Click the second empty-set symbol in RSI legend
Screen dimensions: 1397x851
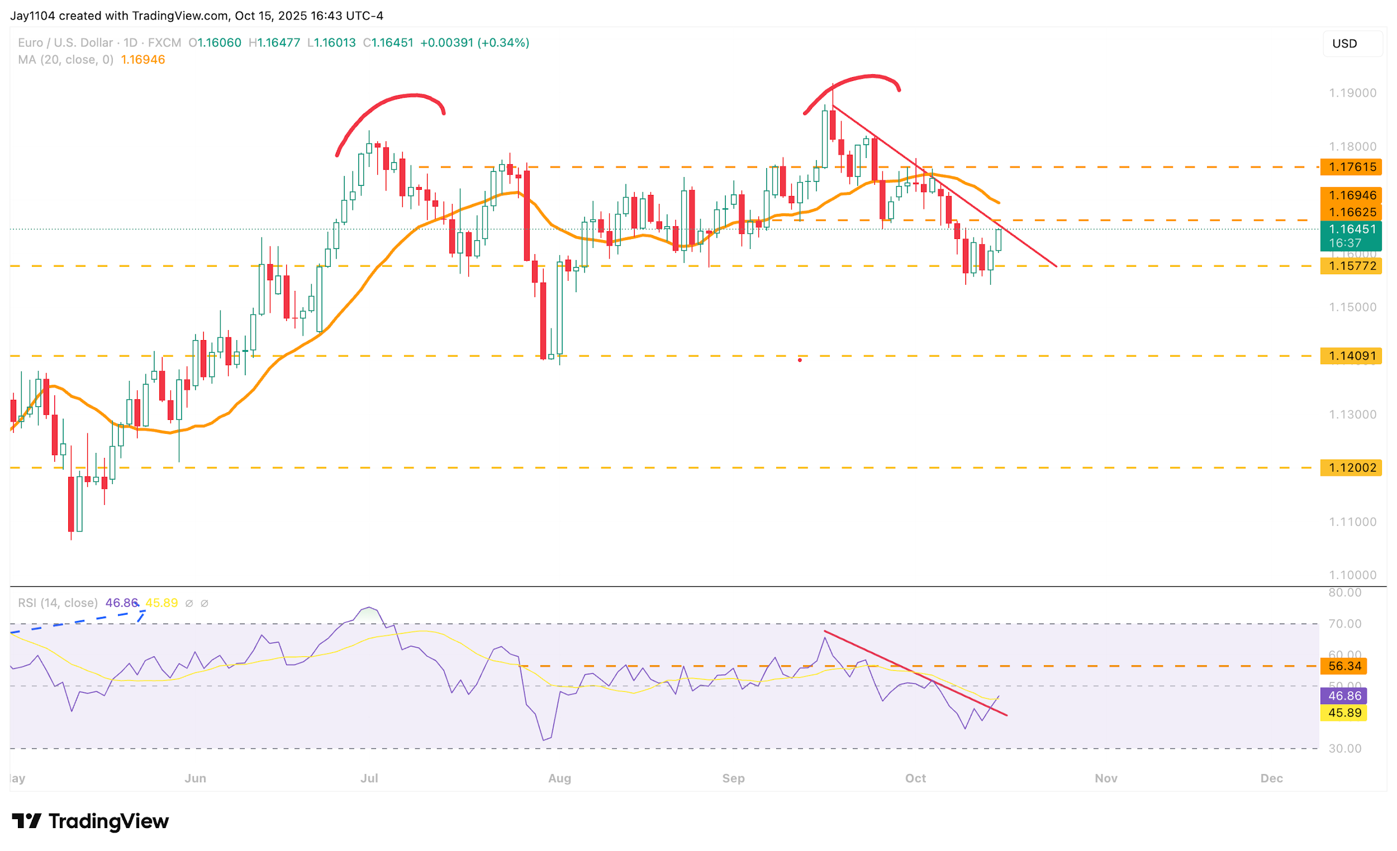point(205,604)
